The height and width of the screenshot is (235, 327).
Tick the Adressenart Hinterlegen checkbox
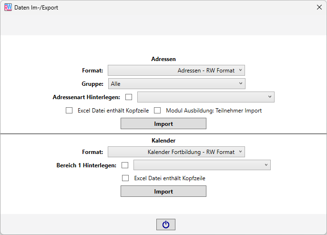click(x=129, y=97)
